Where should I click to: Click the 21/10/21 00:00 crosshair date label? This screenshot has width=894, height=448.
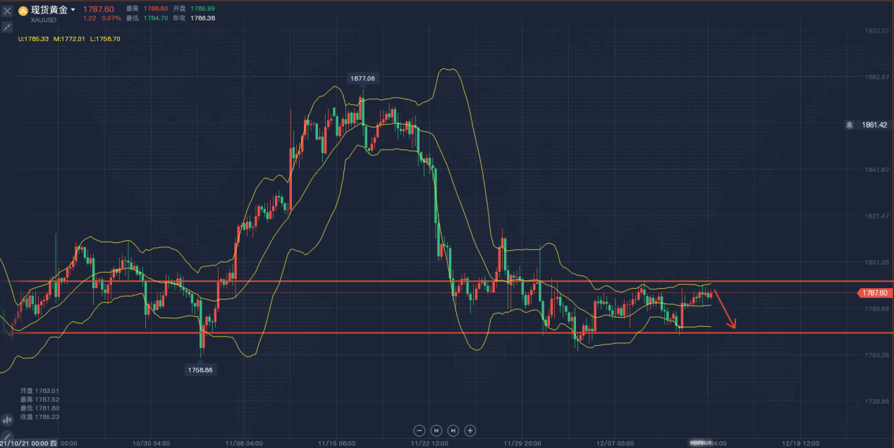[28, 444]
